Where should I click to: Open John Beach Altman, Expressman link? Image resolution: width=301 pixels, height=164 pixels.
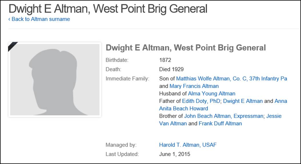(224, 116)
